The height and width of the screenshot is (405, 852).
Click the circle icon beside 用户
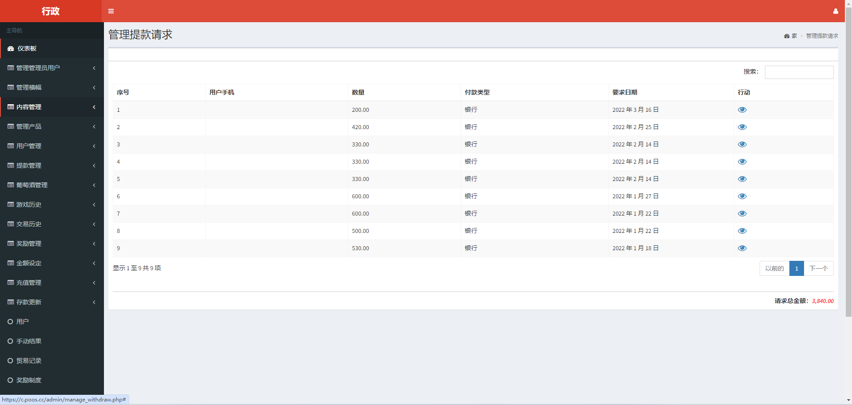(10, 322)
